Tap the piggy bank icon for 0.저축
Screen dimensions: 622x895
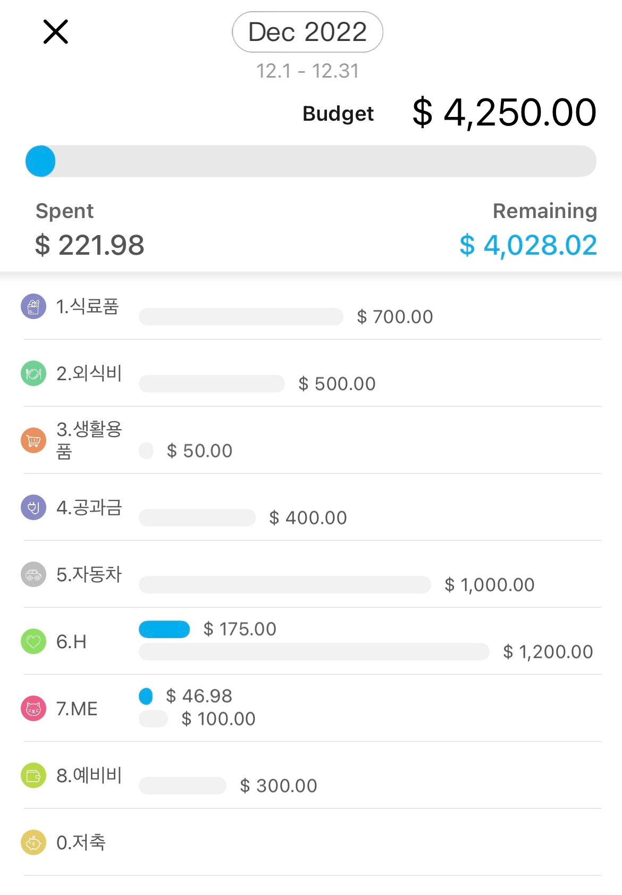(33, 843)
